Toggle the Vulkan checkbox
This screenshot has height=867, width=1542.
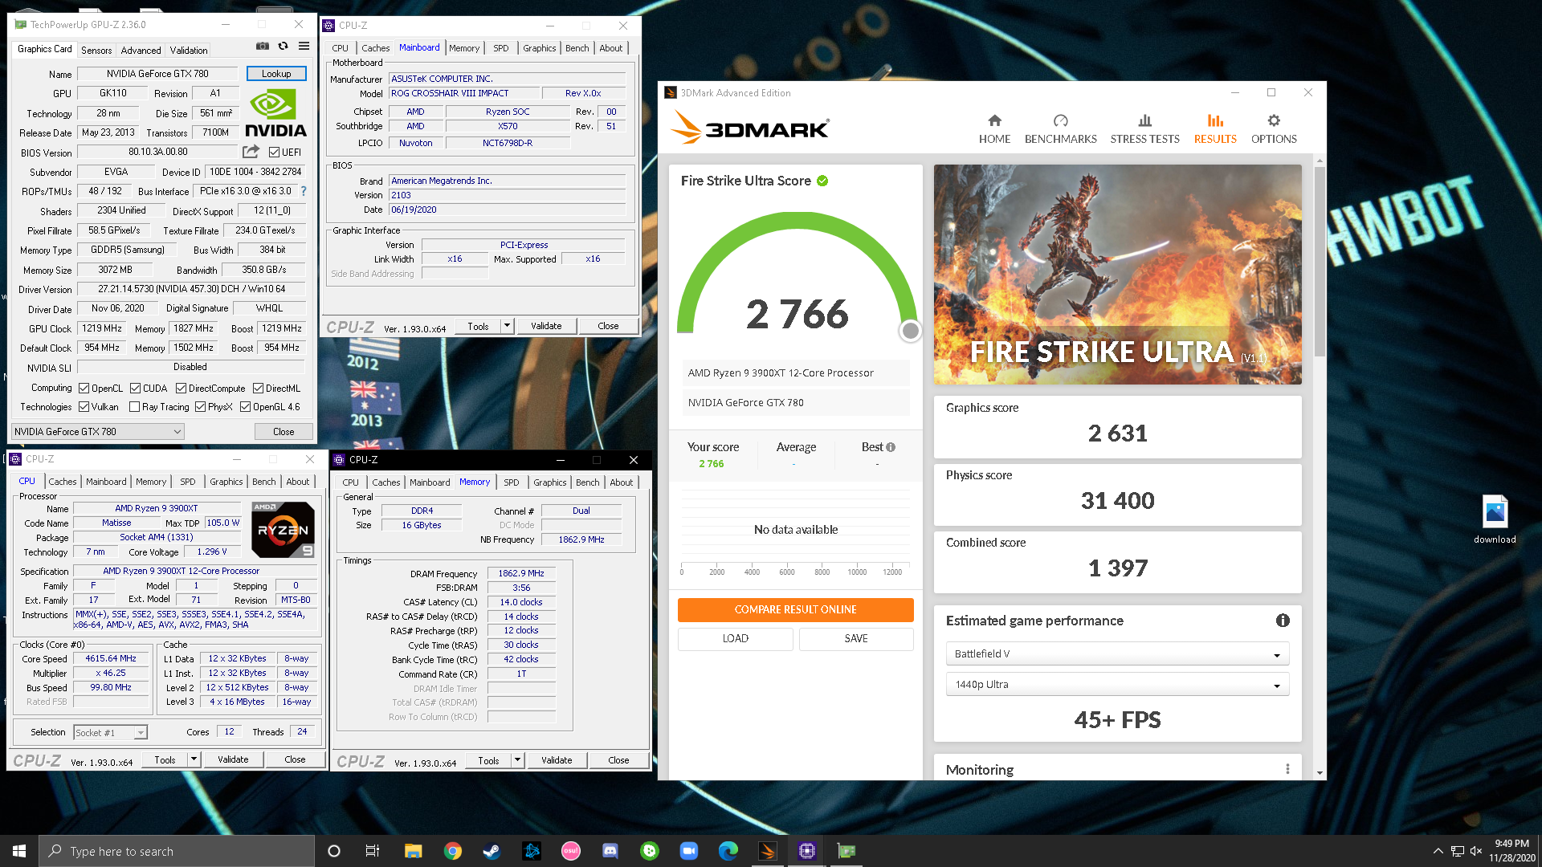[x=84, y=407]
